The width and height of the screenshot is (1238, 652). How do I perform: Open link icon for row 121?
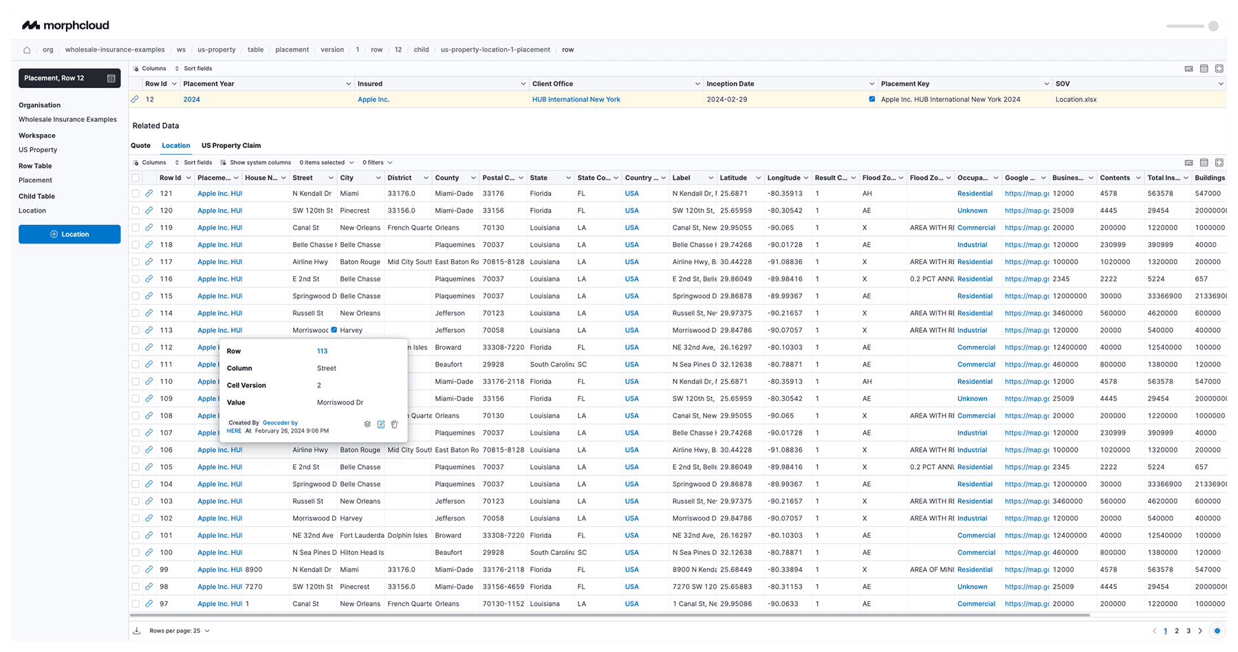click(x=149, y=193)
